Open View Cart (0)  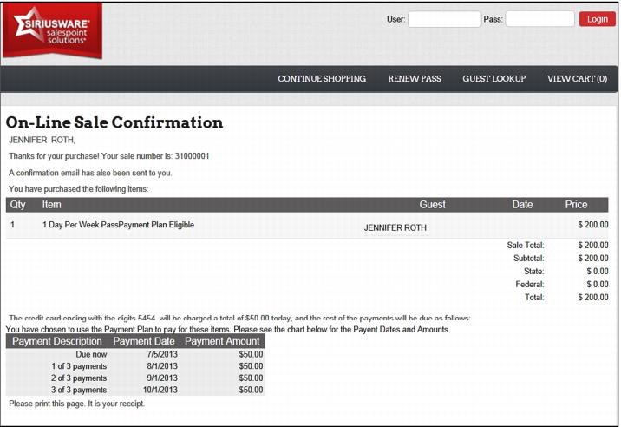[x=577, y=78]
